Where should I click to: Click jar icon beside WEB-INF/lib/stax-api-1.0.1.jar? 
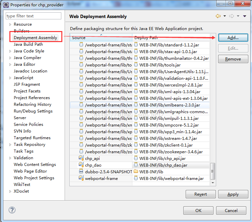click(136, 51)
